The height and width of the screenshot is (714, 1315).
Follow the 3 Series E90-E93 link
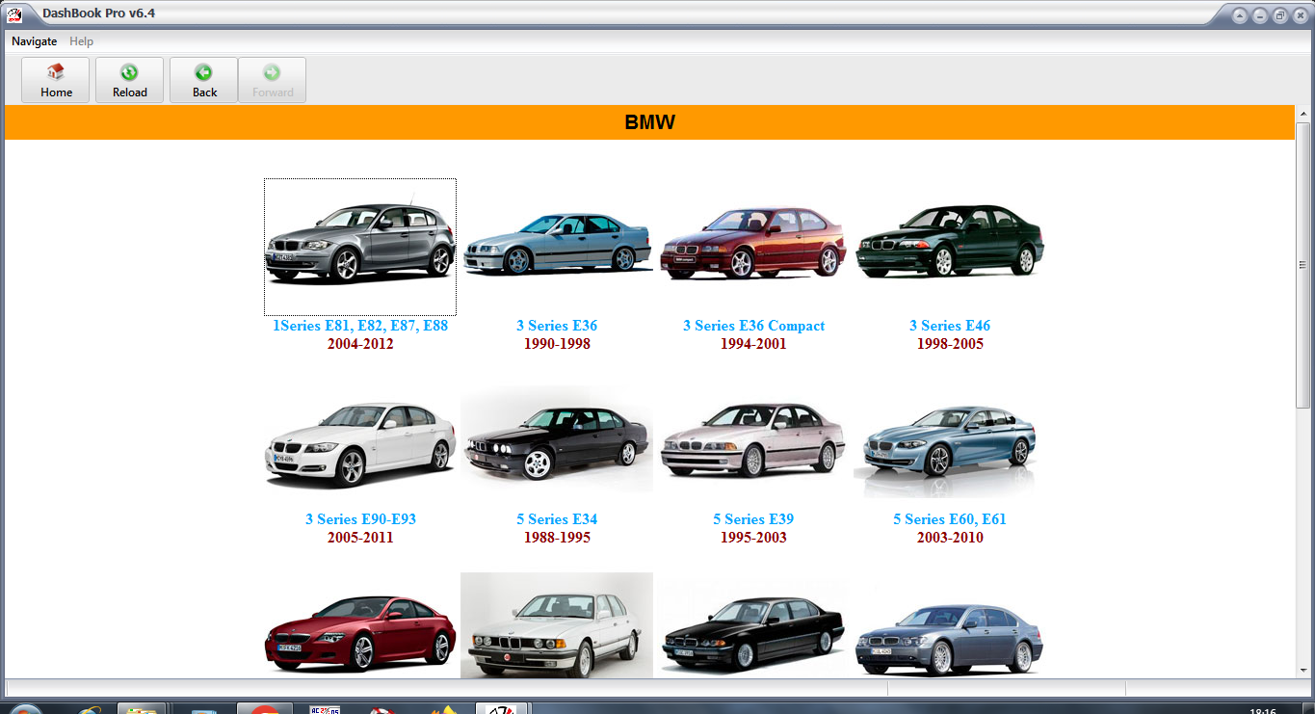pyautogui.click(x=360, y=519)
